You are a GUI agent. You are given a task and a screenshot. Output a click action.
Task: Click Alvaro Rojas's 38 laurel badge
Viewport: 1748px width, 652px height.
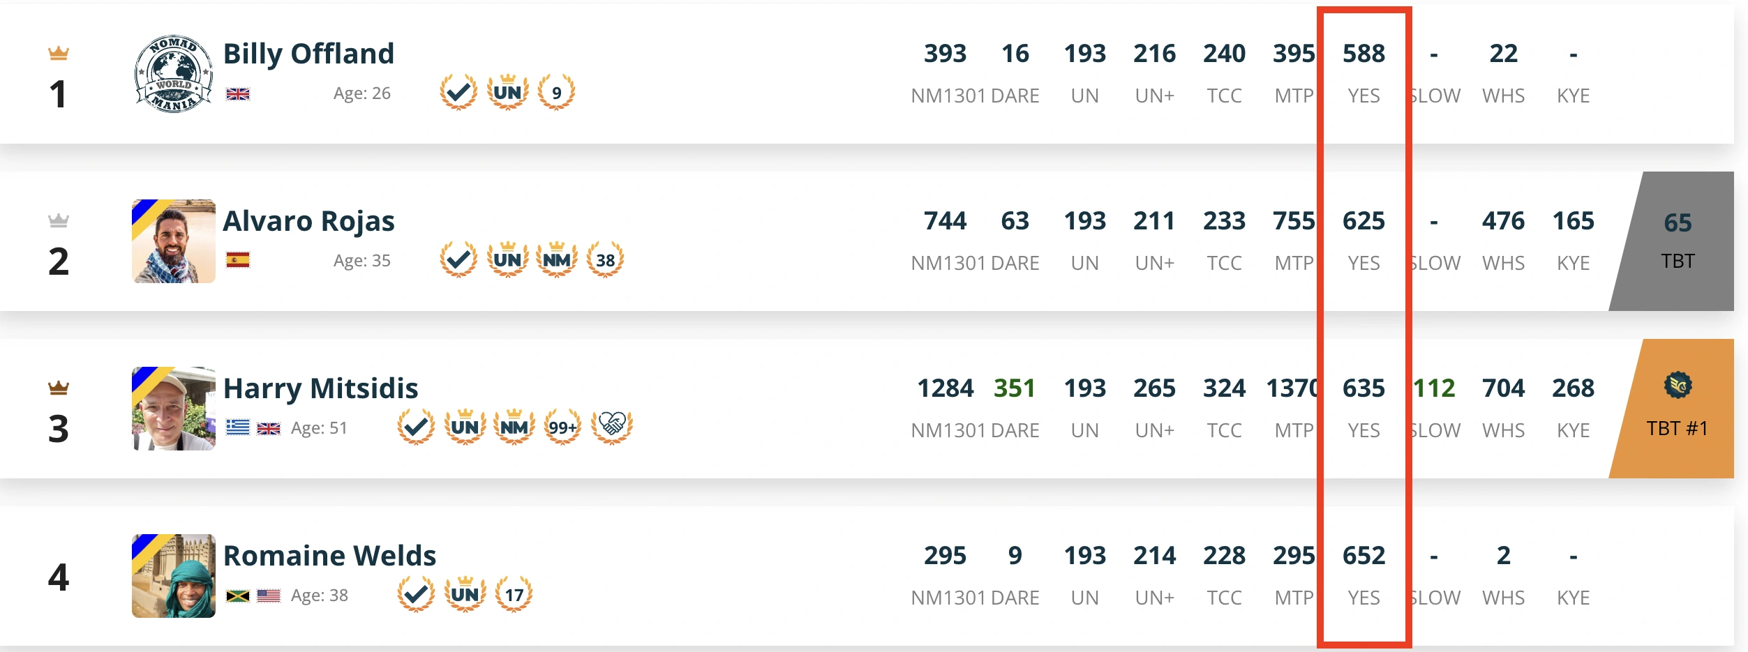click(605, 259)
